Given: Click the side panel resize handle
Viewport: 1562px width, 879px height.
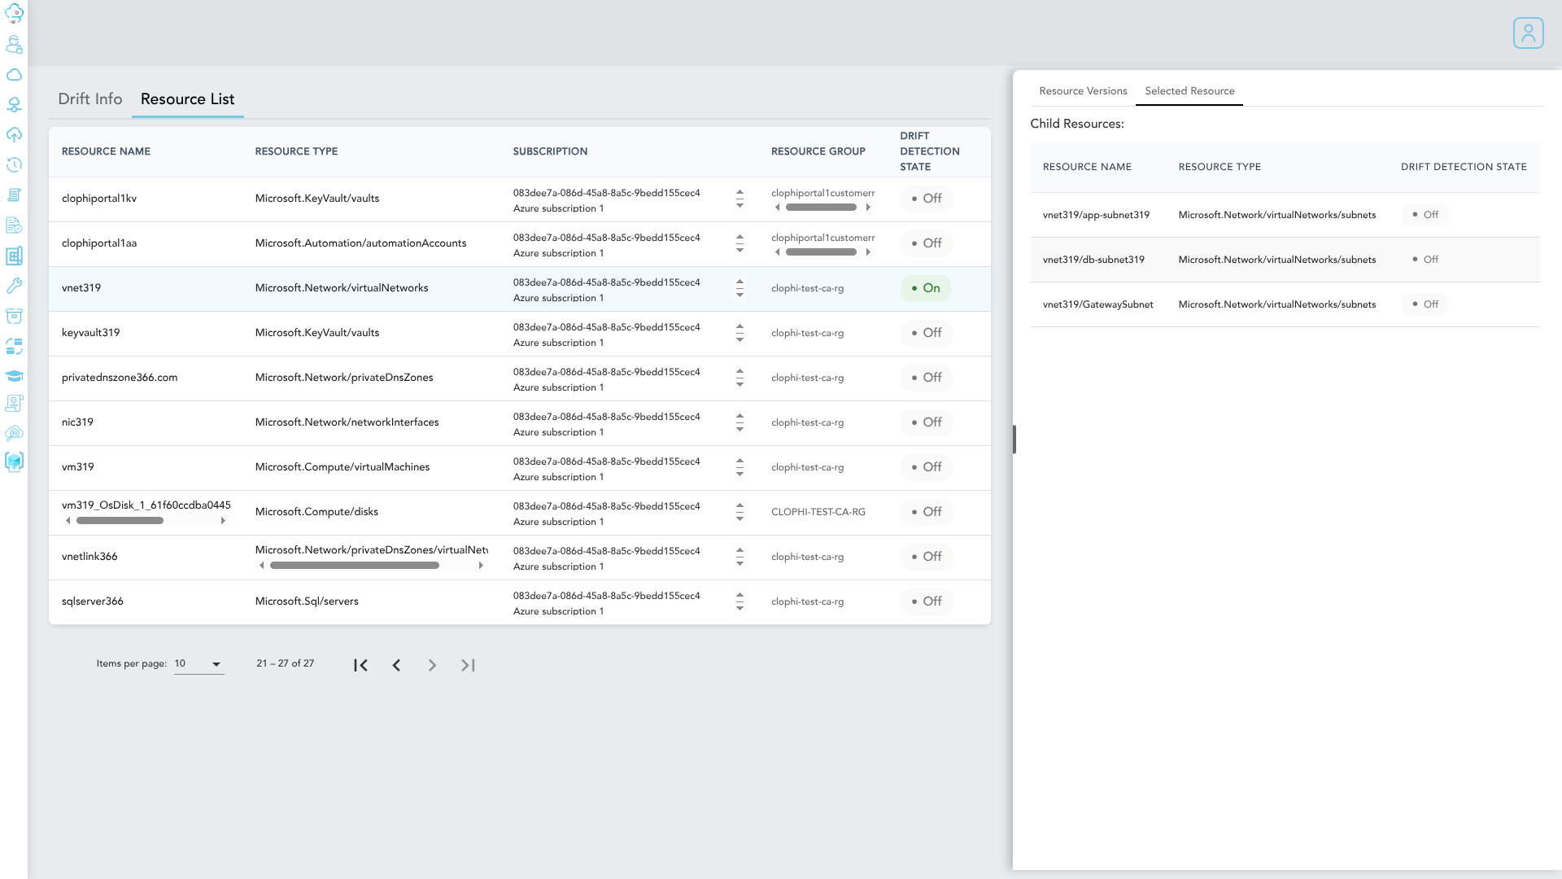Looking at the screenshot, I should coord(1014,439).
